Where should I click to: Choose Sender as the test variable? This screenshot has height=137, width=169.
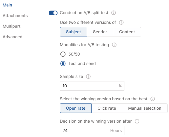(100, 32)
